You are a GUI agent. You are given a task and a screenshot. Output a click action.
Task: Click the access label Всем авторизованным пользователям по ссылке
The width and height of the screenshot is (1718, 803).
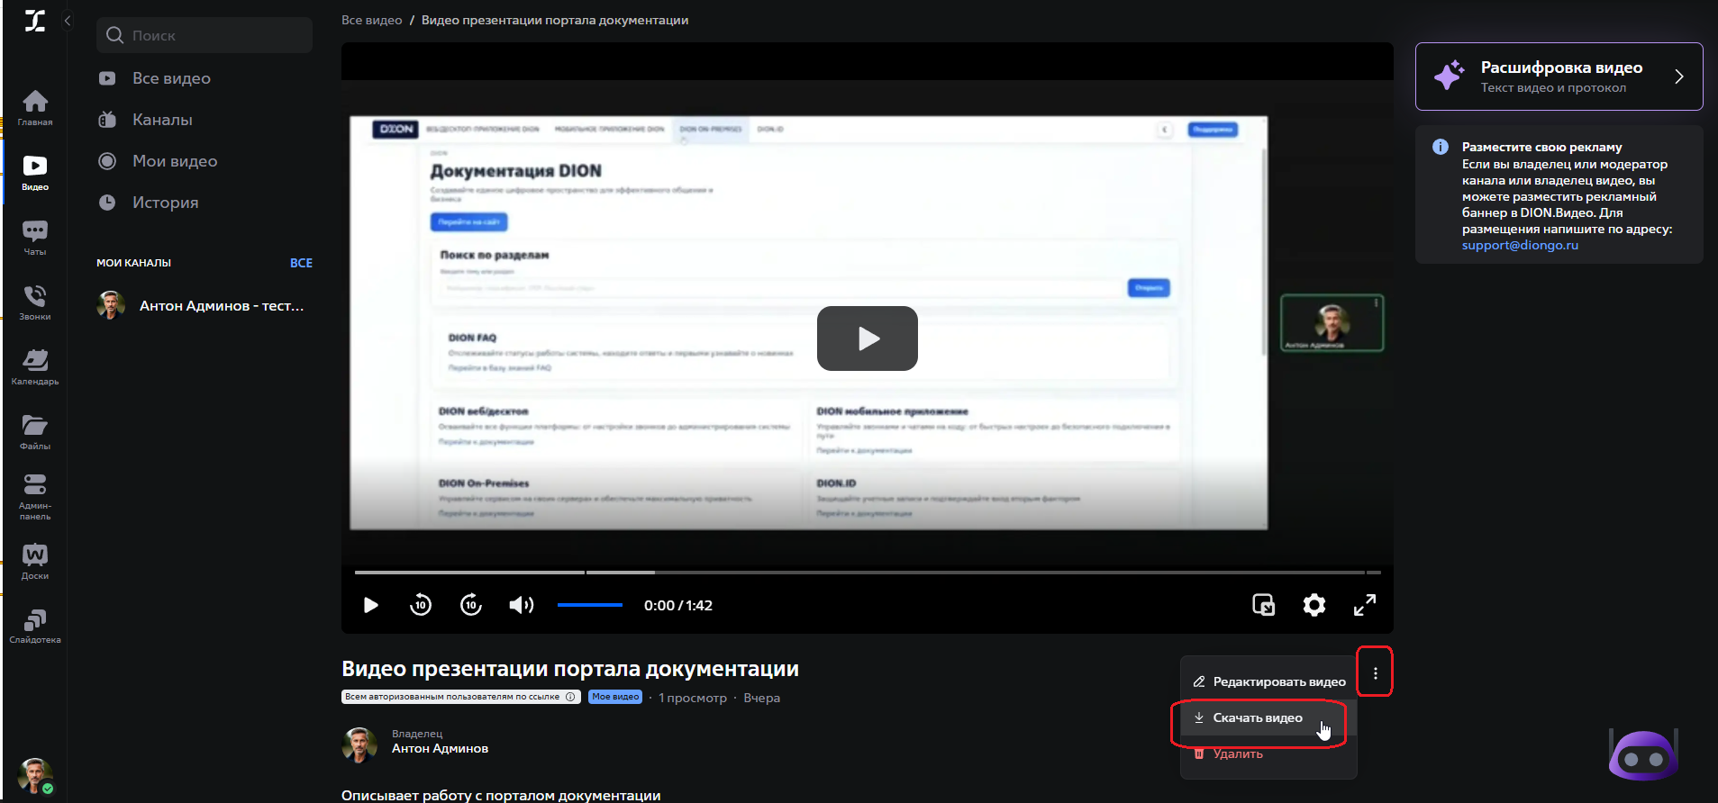tap(461, 697)
